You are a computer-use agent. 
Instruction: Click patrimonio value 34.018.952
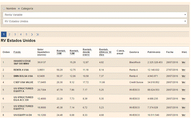(x=153, y=82)
